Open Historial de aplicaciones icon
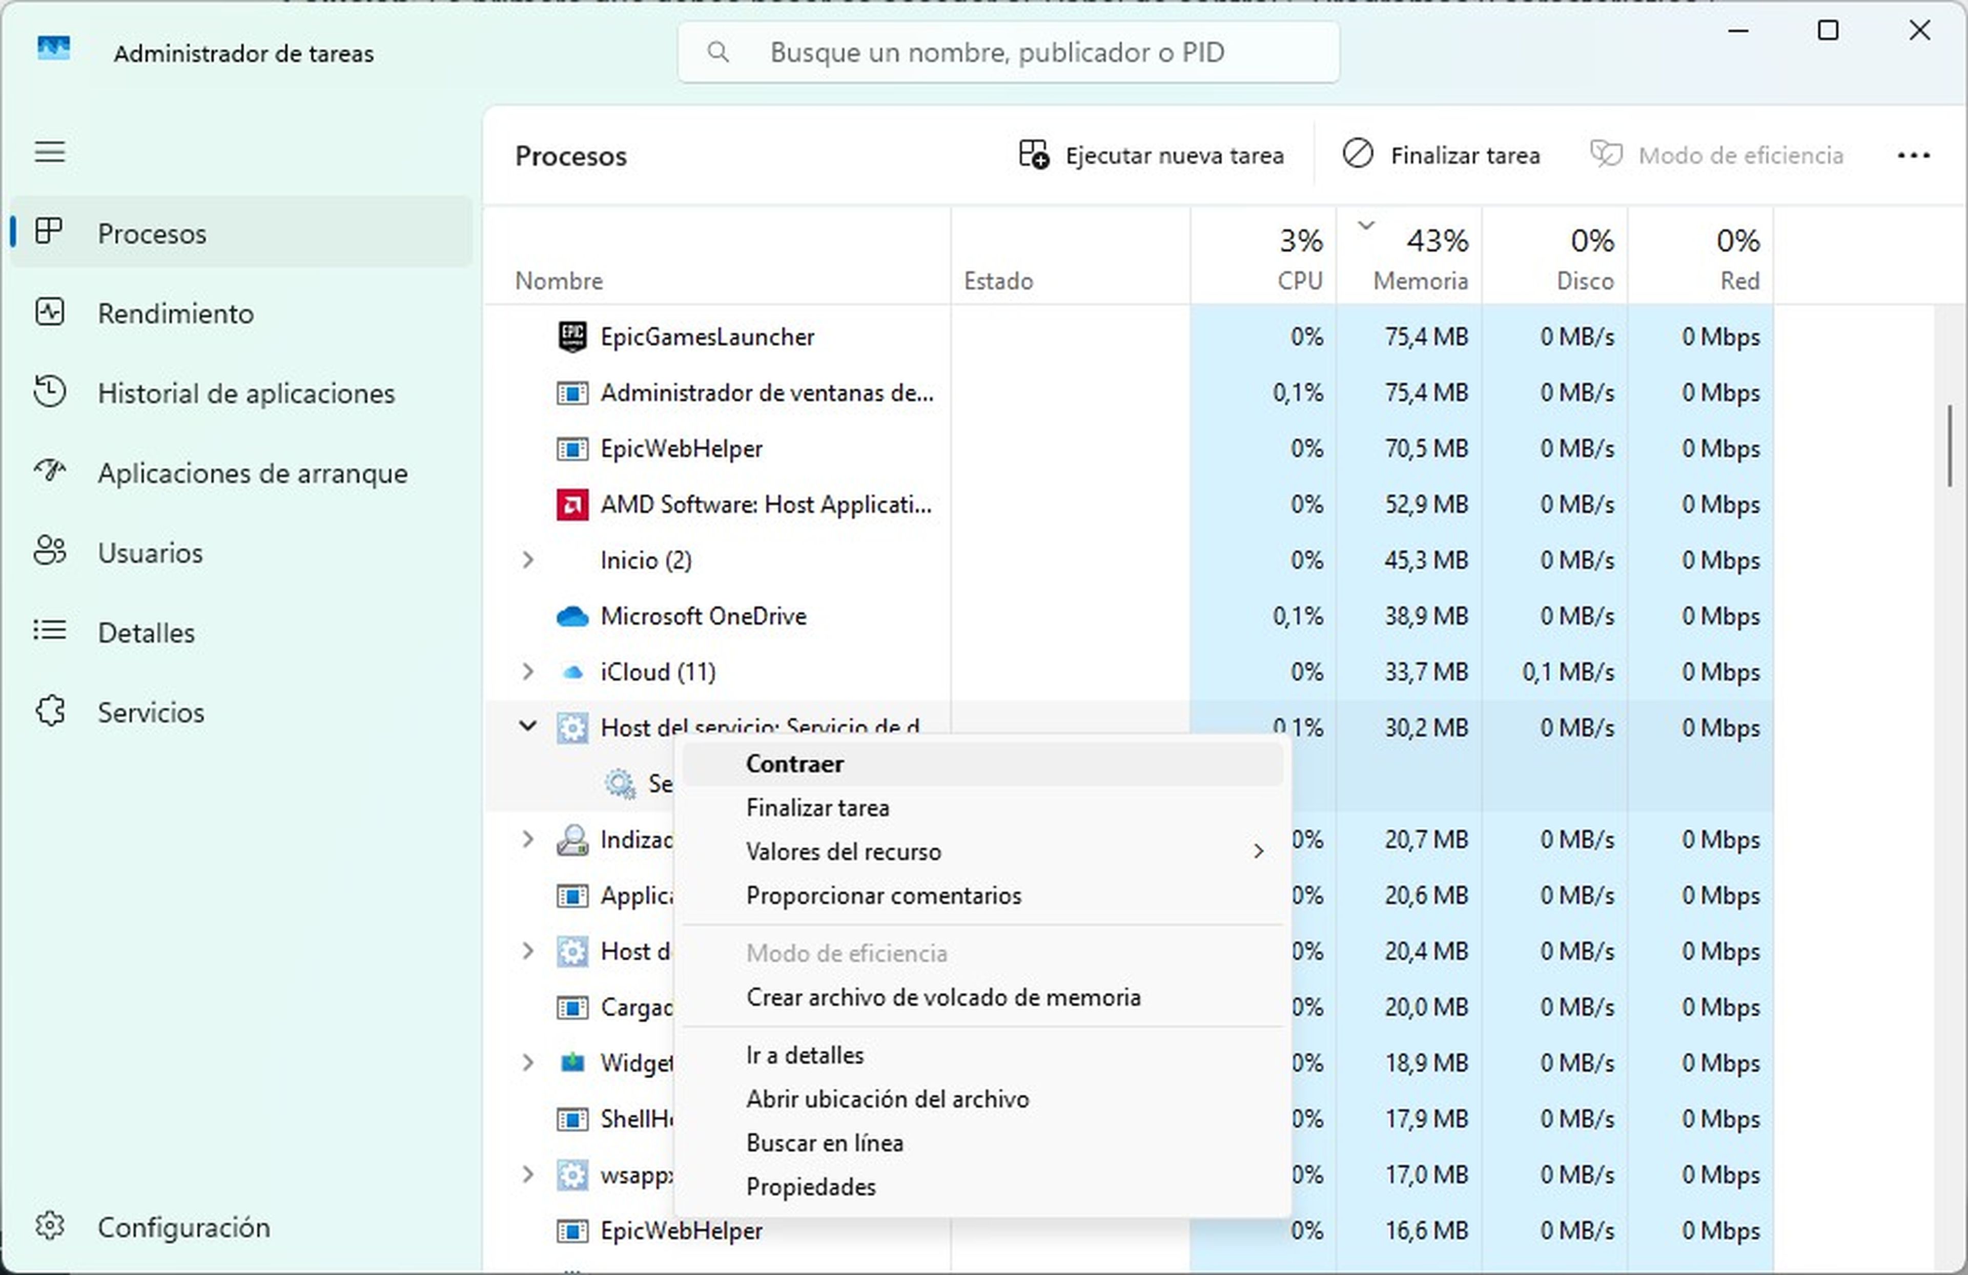1968x1275 pixels. click(x=49, y=392)
